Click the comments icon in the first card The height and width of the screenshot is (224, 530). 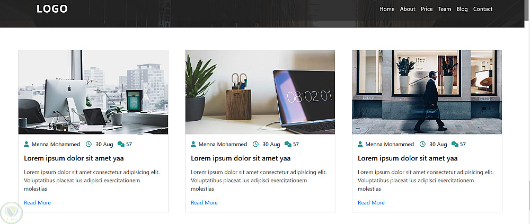click(x=121, y=144)
